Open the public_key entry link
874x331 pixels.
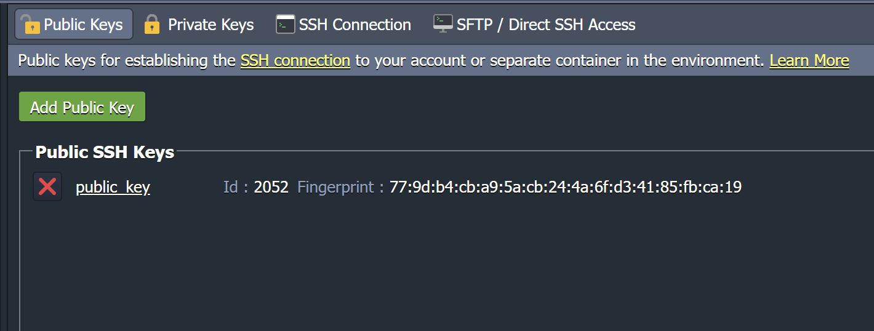click(x=113, y=187)
